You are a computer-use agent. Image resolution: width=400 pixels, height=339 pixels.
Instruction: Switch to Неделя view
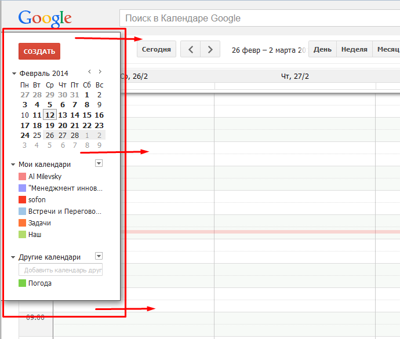354,49
